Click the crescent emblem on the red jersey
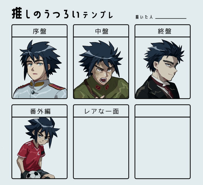Viewport: 203px width, 185px height. click(x=39, y=153)
